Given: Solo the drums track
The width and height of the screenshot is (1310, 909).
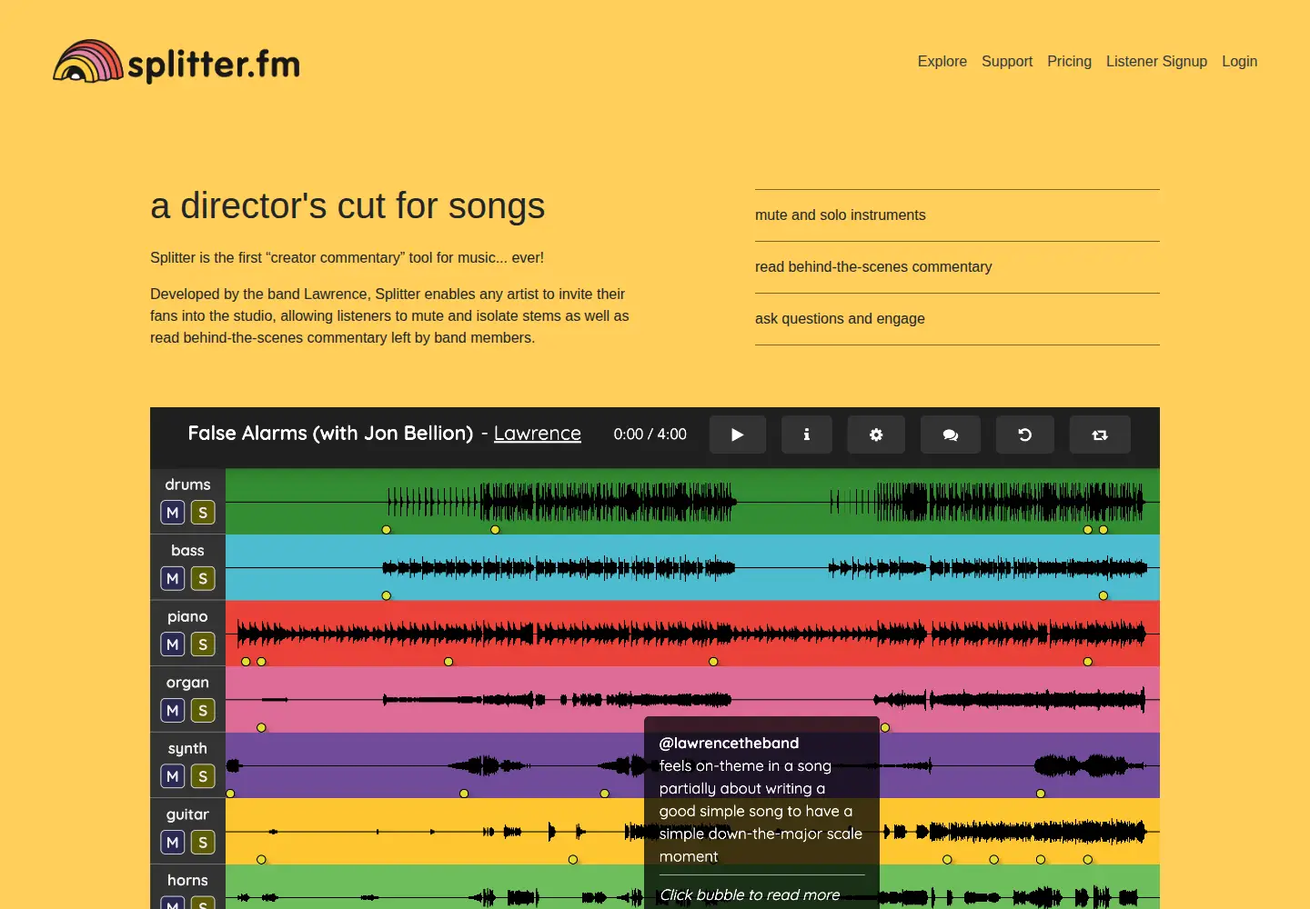Looking at the screenshot, I should point(203,513).
